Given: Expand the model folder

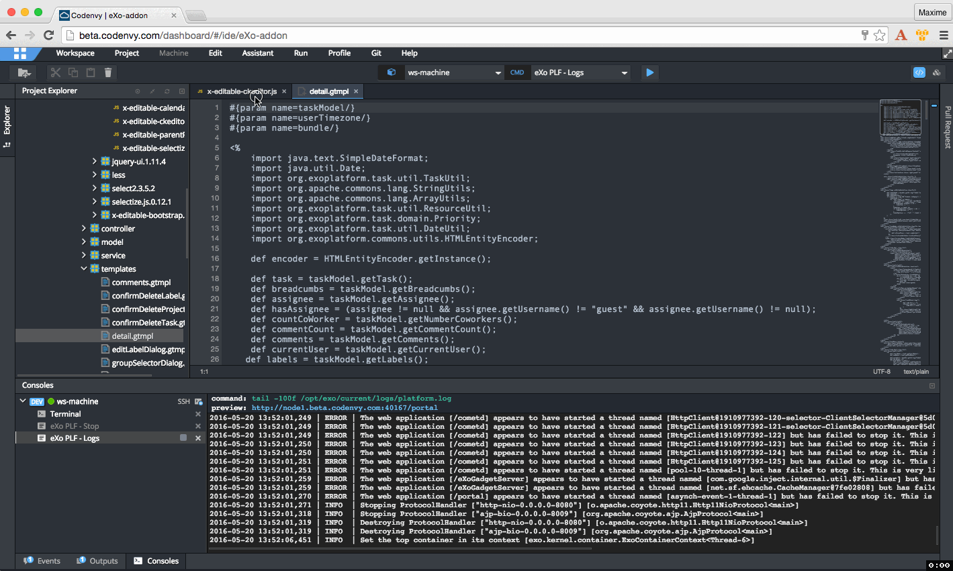Looking at the screenshot, I should pos(84,242).
